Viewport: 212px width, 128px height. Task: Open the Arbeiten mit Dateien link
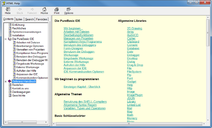tap(76, 32)
